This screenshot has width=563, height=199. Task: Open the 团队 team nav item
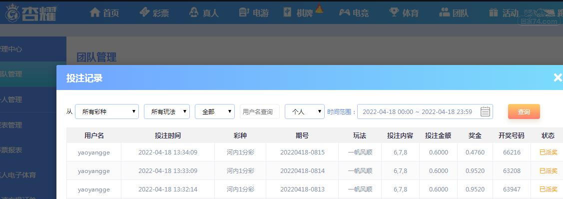pos(454,13)
